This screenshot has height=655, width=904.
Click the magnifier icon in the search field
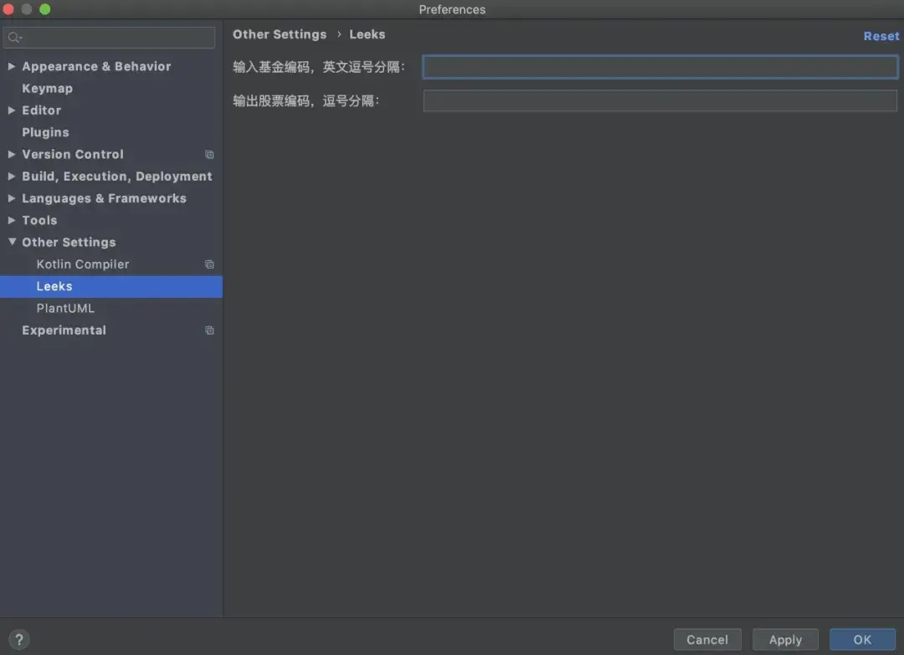coord(14,37)
